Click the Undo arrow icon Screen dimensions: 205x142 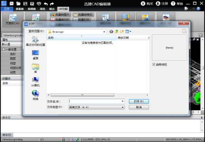pos(46,4)
